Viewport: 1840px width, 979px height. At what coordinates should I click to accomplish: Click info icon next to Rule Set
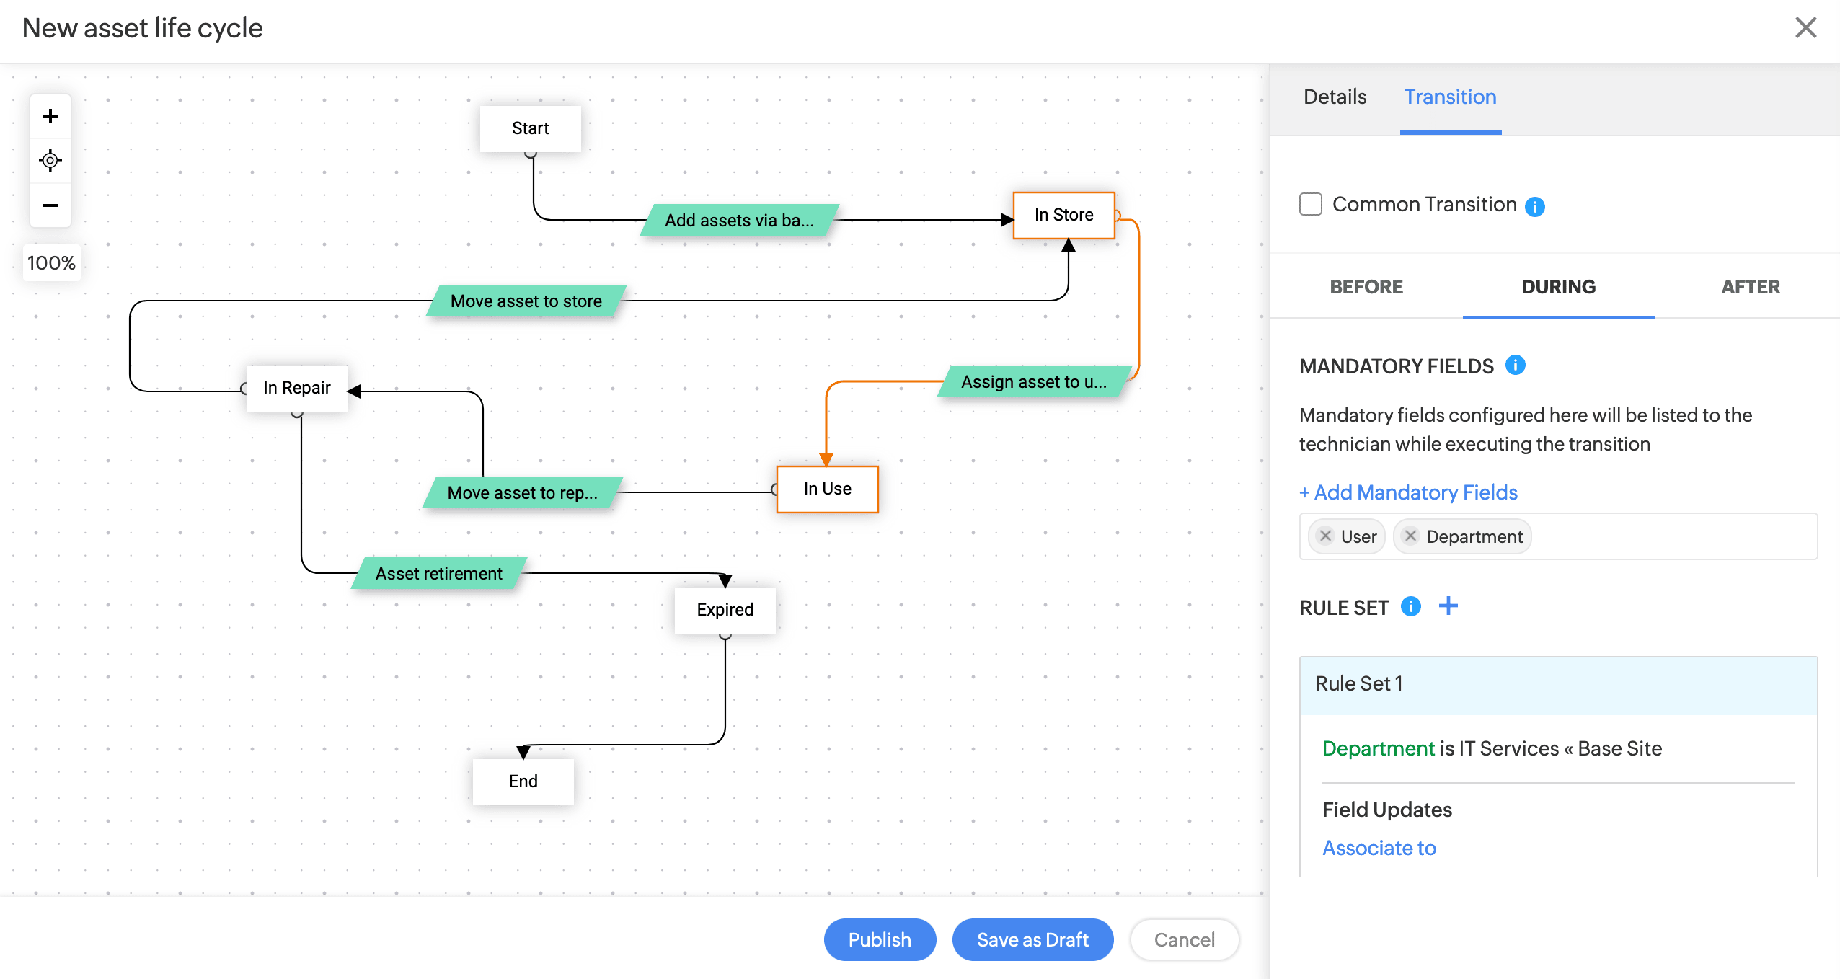point(1410,607)
